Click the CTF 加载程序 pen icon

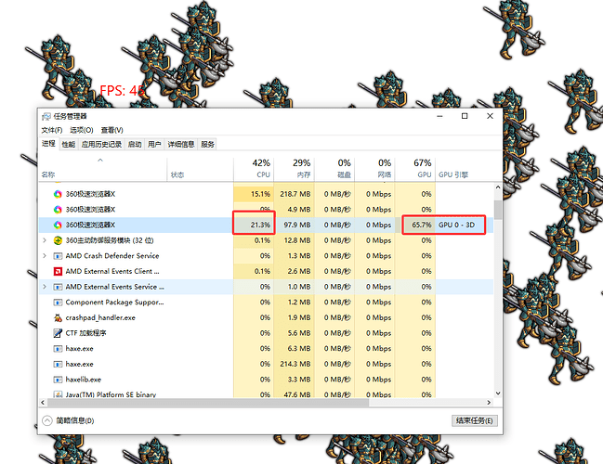pyautogui.click(x=58, y=333)
